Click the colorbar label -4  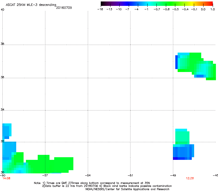point(136,9)
